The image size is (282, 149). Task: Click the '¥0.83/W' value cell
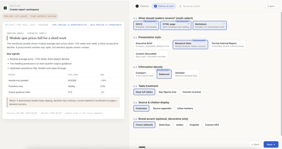(72, 80)
